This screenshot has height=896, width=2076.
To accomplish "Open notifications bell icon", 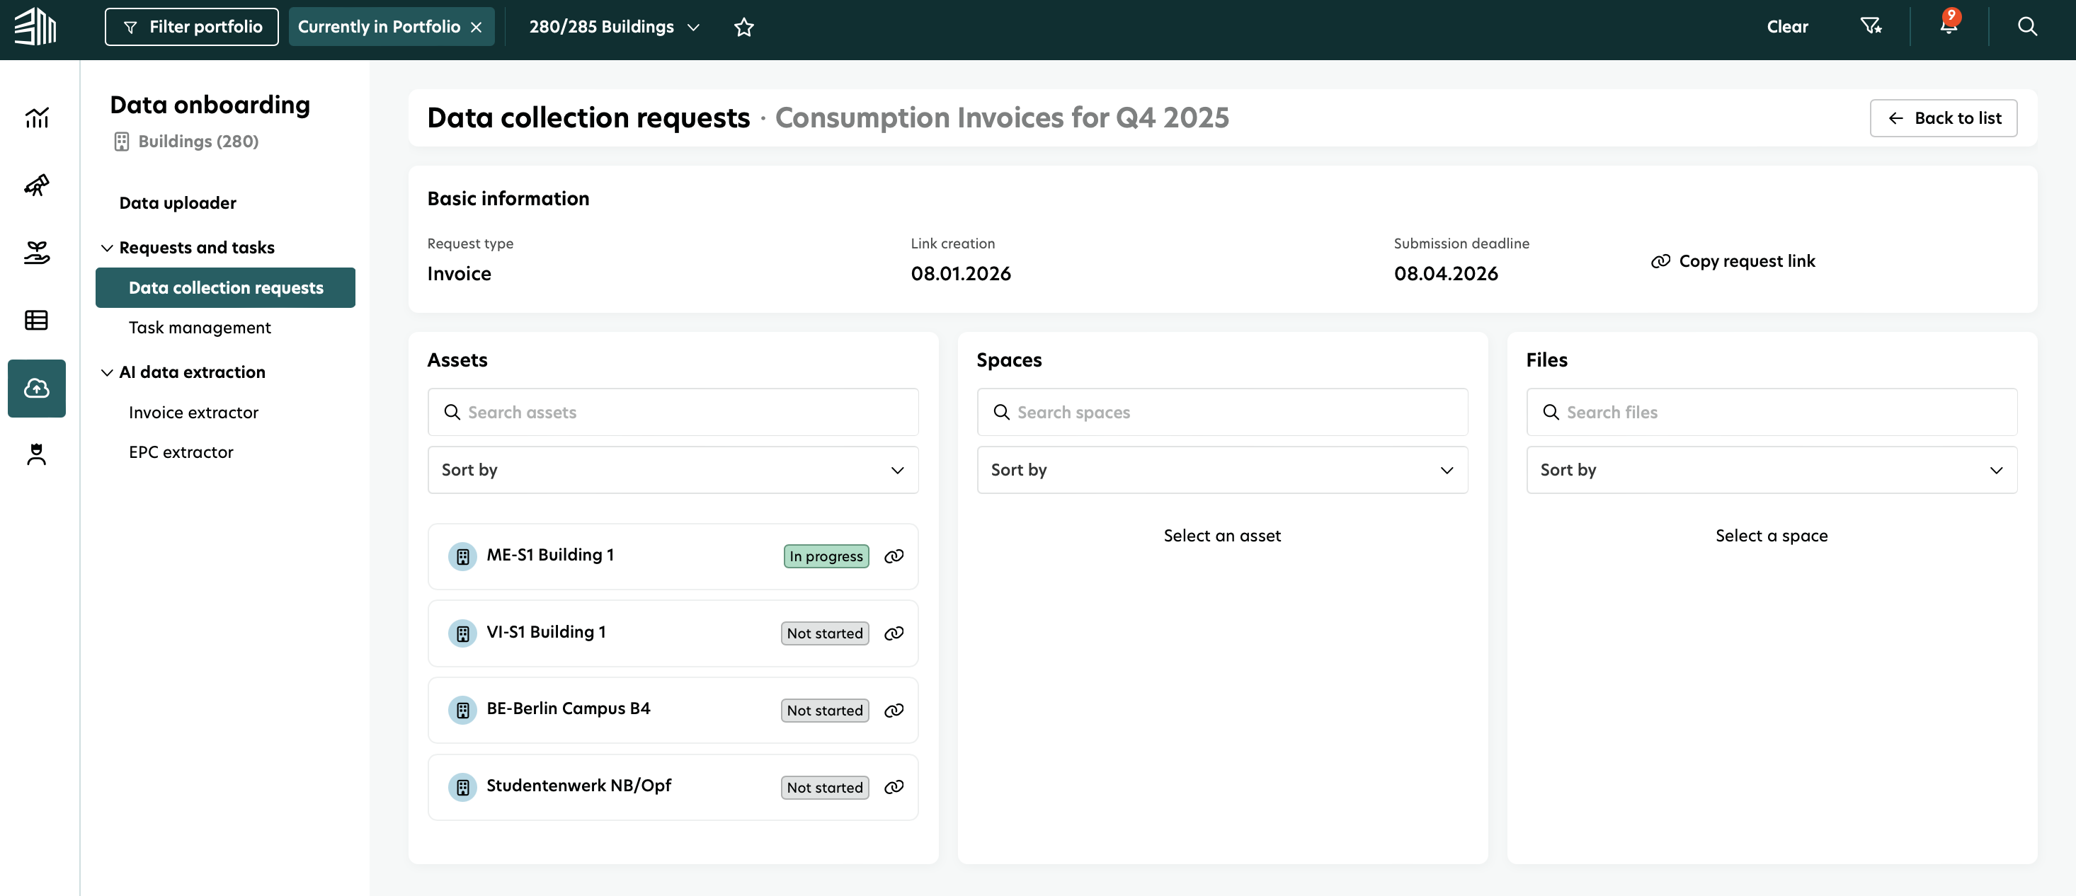I will 1949,25.
